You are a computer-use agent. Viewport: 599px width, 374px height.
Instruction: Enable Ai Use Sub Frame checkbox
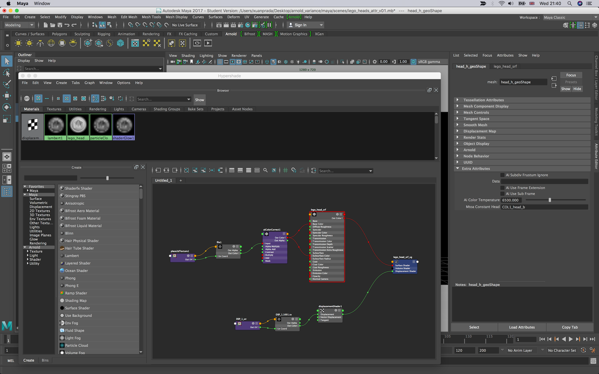tap(502, 194)
